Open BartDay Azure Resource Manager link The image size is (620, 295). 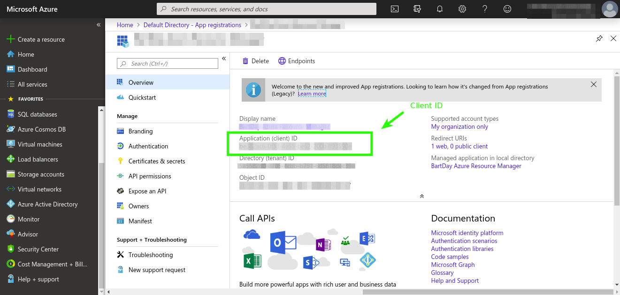click(476, 166)
